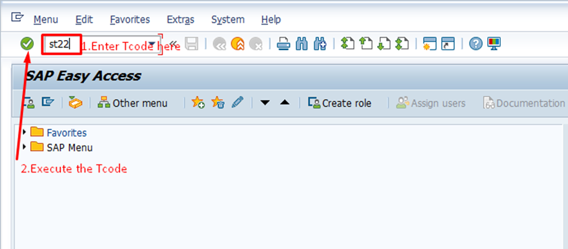Expand the SAP Menu folder triangle
The height and width of the screenshot is (249, 568).
[x=25, y=147]
